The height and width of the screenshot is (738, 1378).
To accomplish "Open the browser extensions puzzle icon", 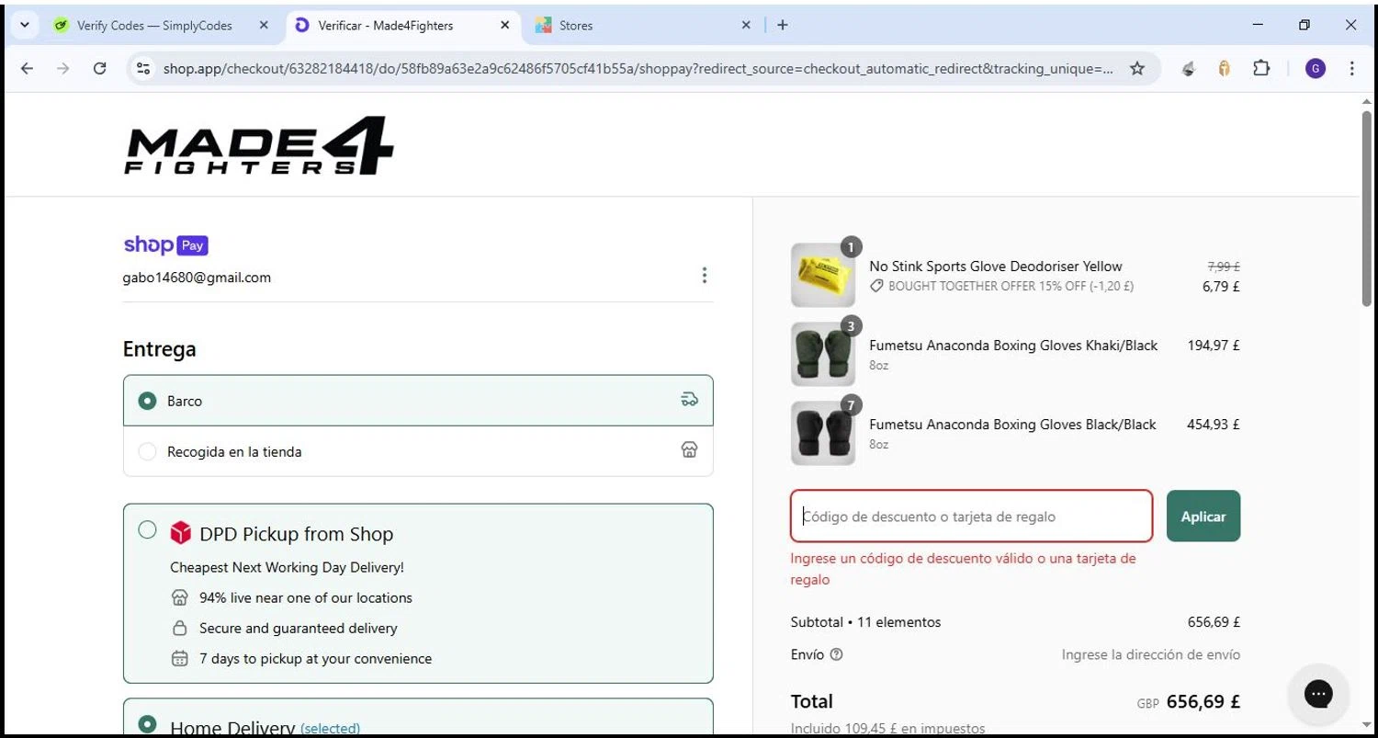I will pyautogui.click(x=1261, y=68).
